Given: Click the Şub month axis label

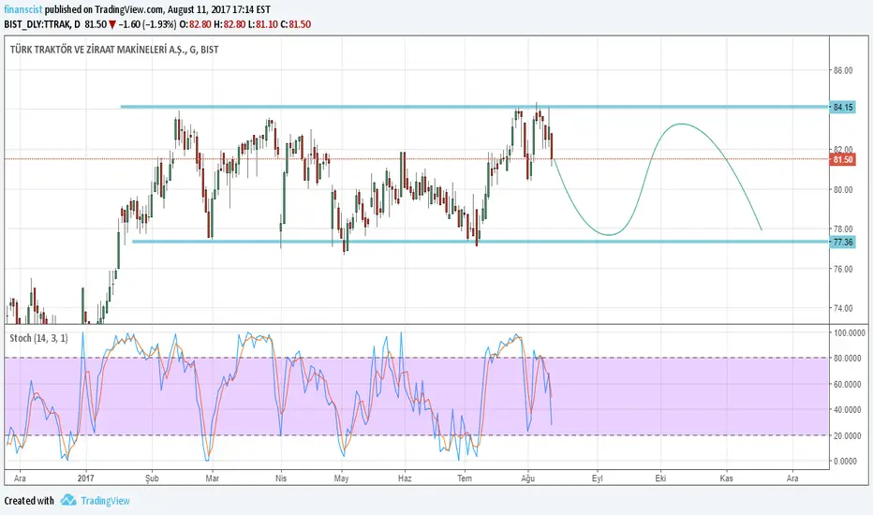Looking at the screenshot, I should coord(152,478).
